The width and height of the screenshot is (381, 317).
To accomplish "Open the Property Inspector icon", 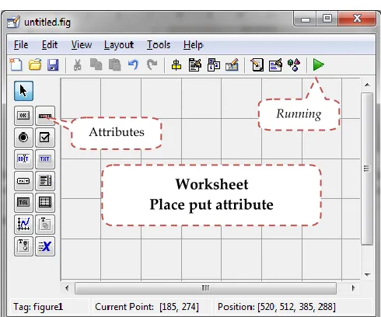I will 275,64.
